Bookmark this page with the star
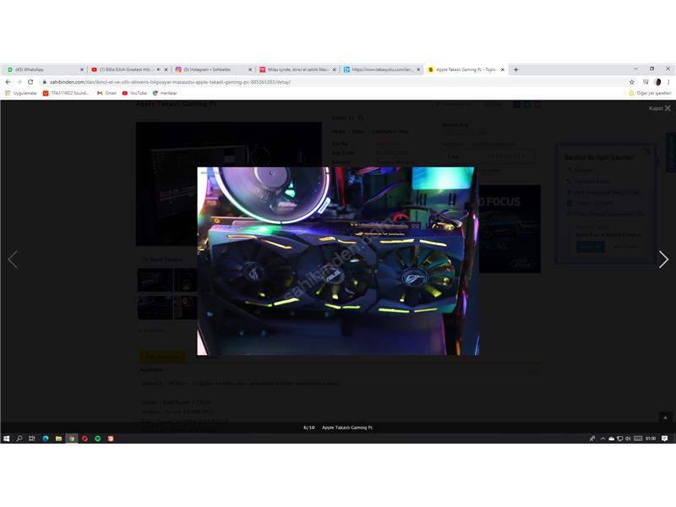The image size is (676, 507). [632, 82]
